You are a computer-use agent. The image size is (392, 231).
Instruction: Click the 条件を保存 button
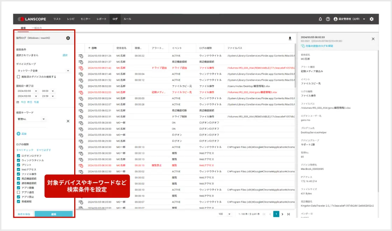24,214
